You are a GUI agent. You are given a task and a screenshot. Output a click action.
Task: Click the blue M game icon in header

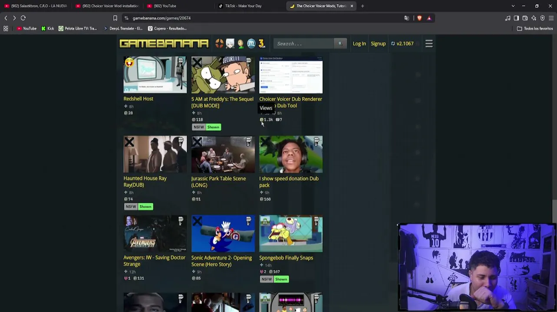(x=251, y=43)
